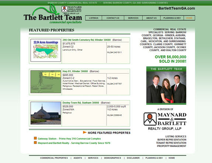Click the orange square bullet beside Maynard and Bartlett Realty

tap(35, 142)
